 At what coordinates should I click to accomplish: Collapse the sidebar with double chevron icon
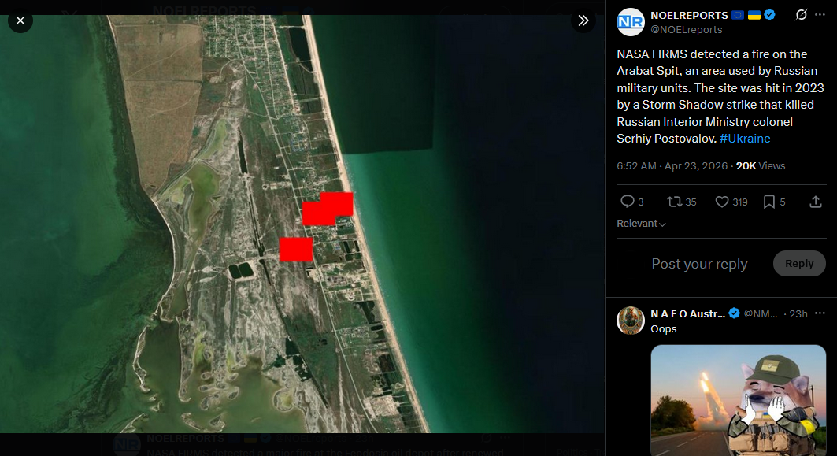[583, 20]
